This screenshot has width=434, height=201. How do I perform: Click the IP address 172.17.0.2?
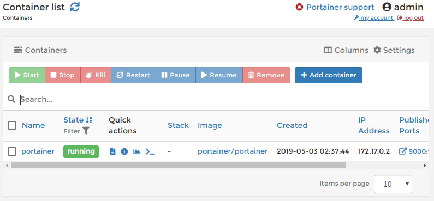(x=374, y=151)
